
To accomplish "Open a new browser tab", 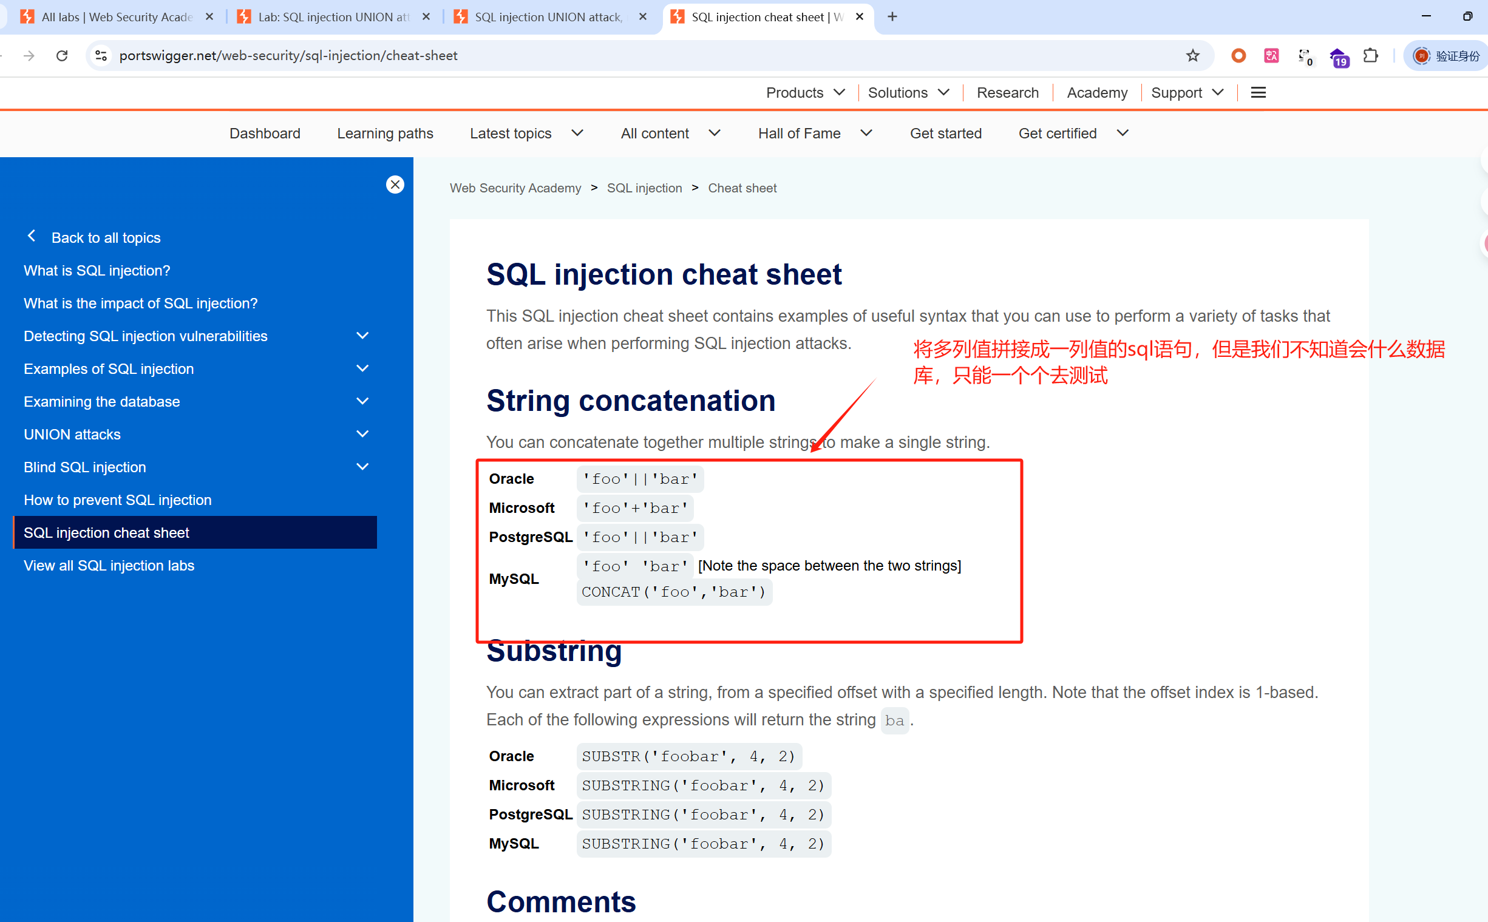I will point(892,16).
